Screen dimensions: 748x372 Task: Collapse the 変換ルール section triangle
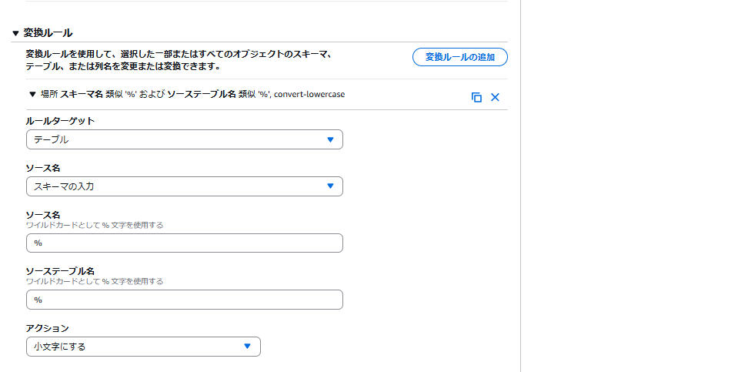[x=15, y=33]
